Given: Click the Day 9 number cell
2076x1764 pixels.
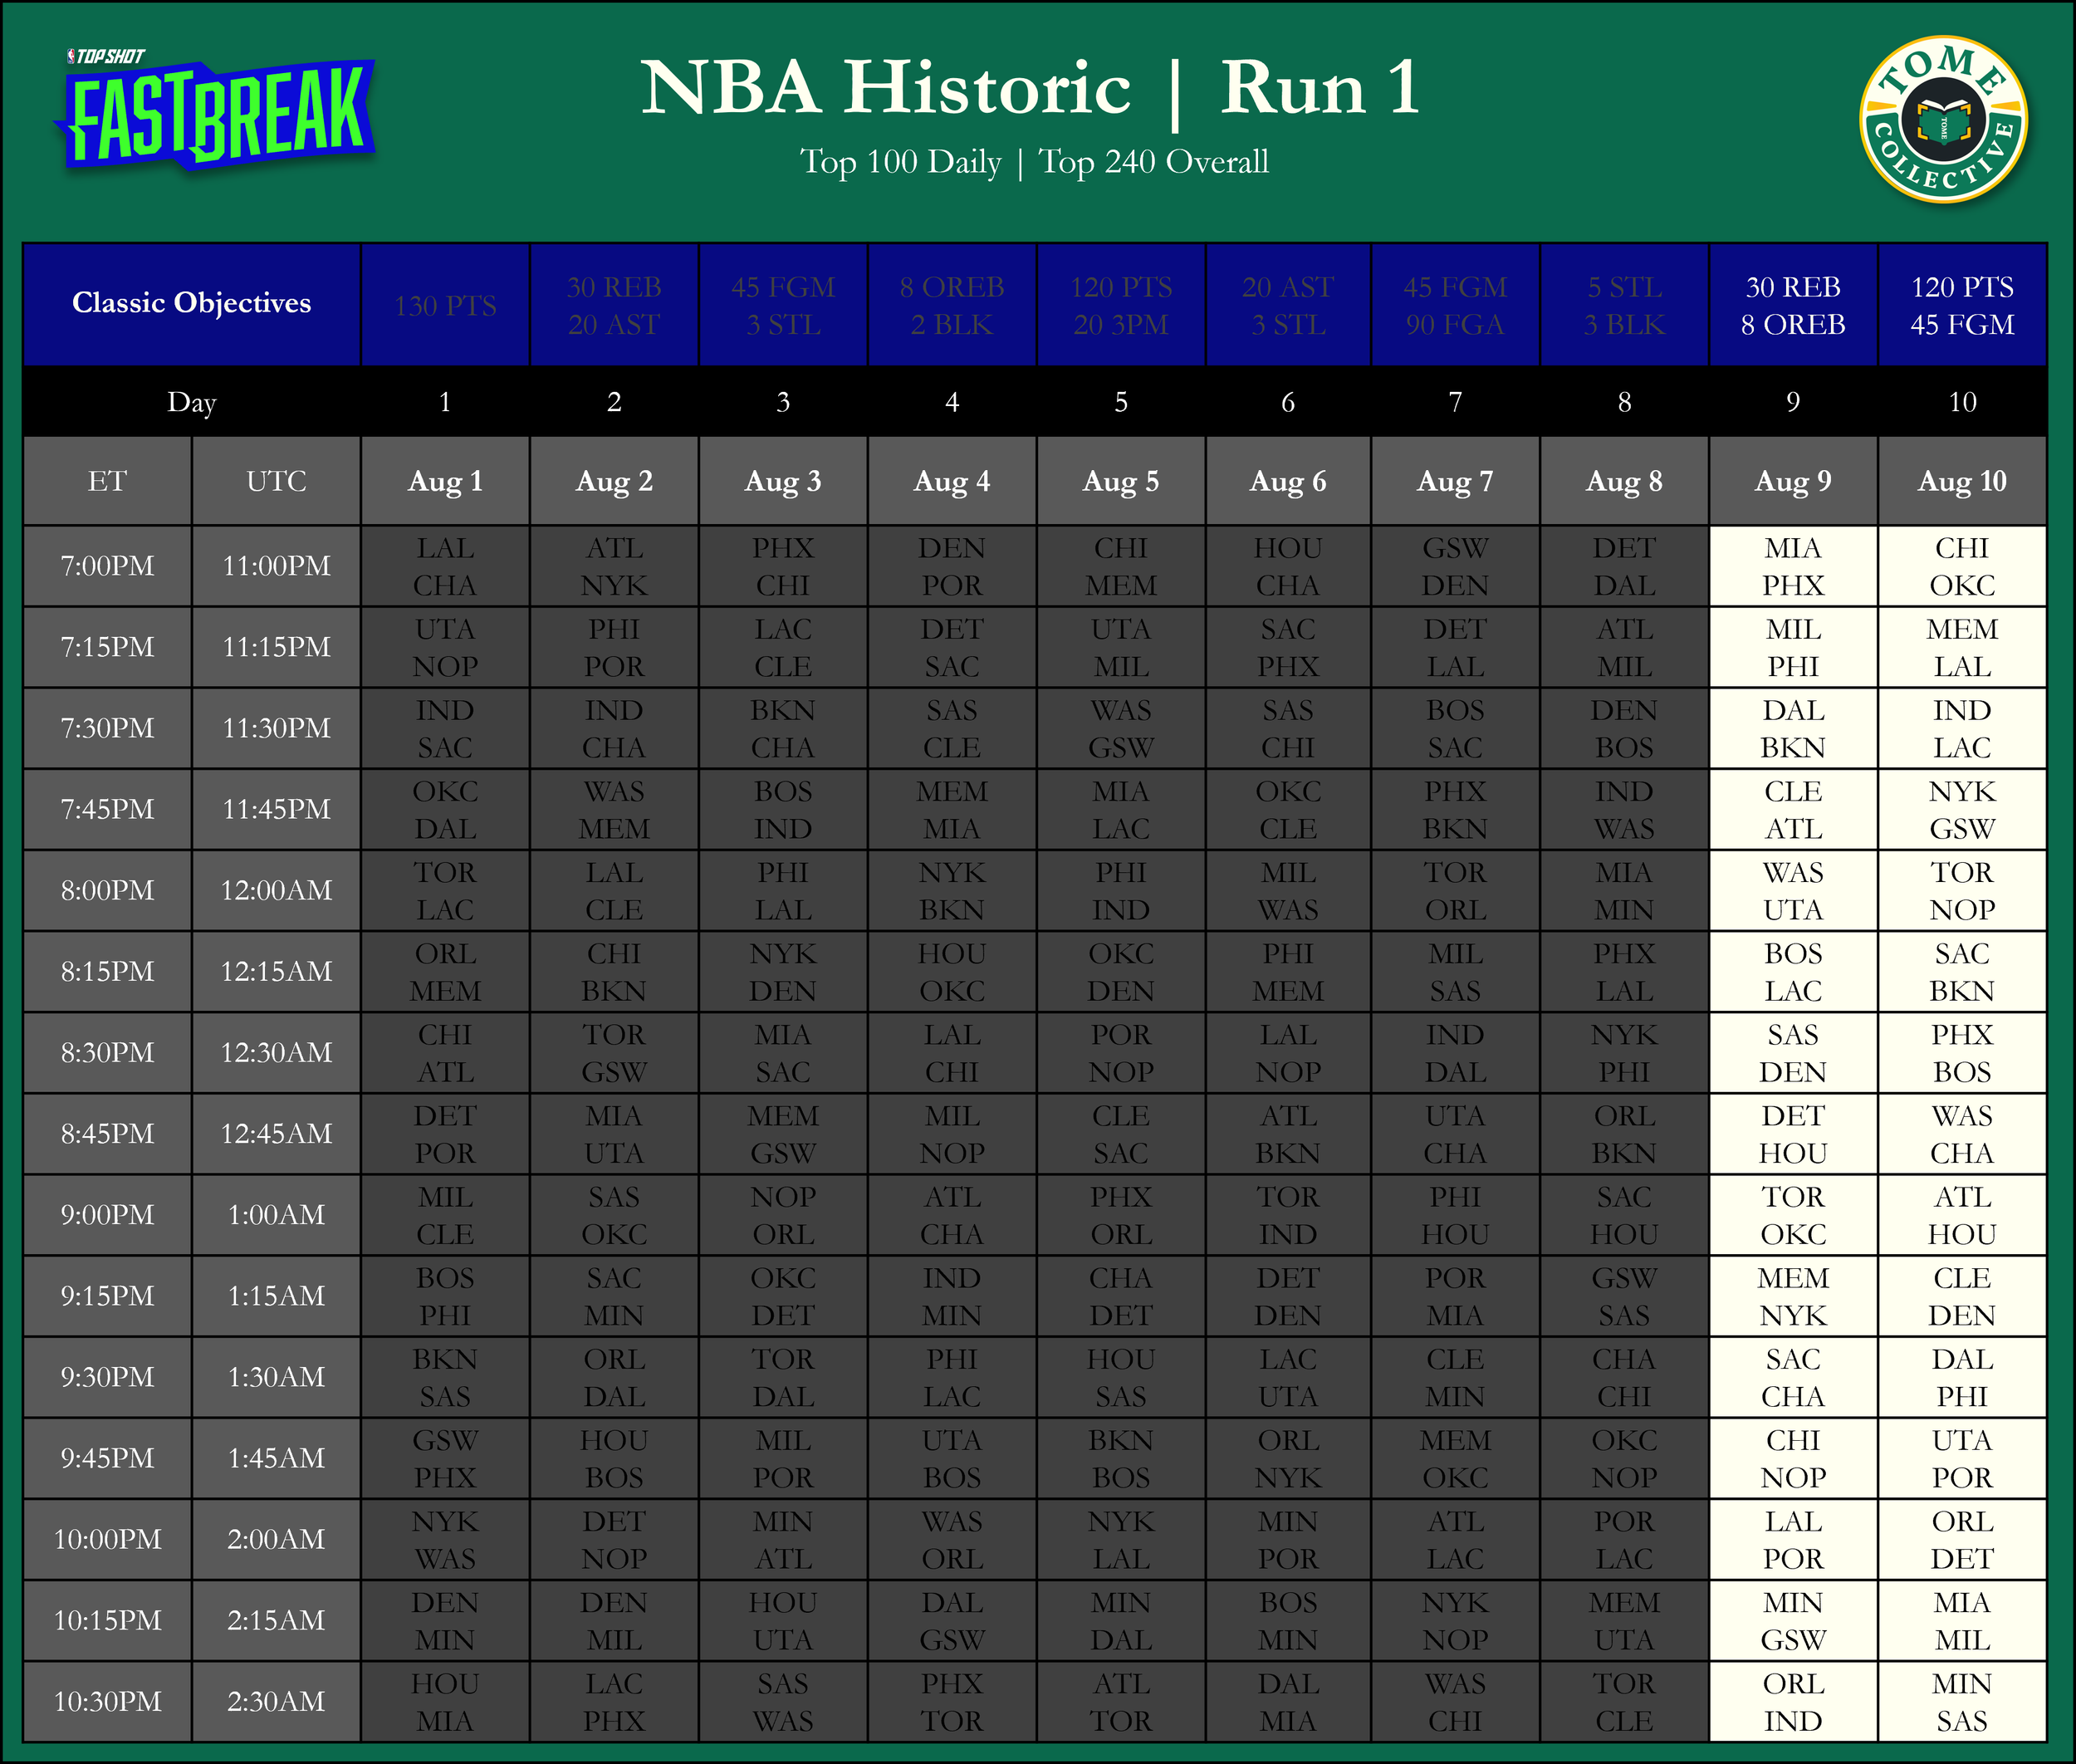Looking at the screenshot, I should tap(1792, 402).
